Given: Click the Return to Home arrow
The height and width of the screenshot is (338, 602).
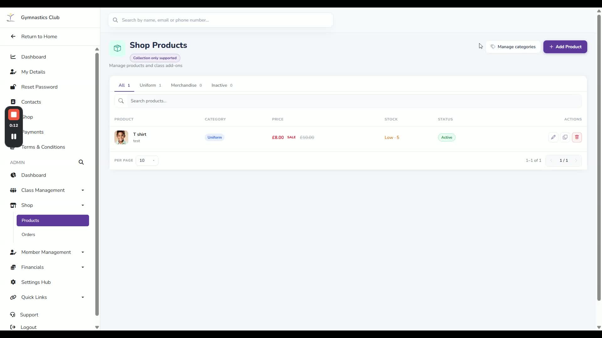Looking at the screenshot, I should click(13, 37).
